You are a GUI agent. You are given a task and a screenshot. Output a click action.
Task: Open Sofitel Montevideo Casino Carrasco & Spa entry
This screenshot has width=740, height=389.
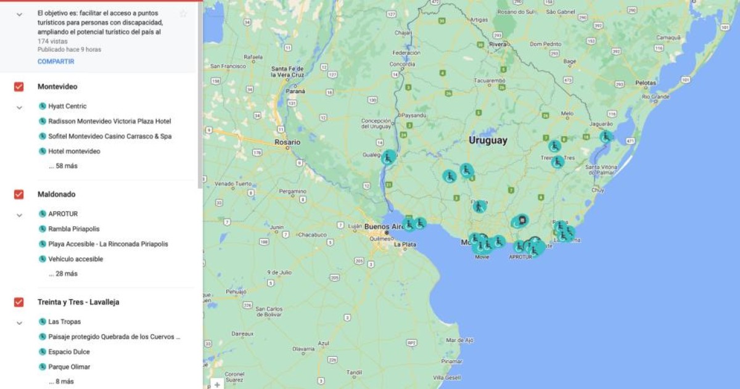(x=110, y=136)
